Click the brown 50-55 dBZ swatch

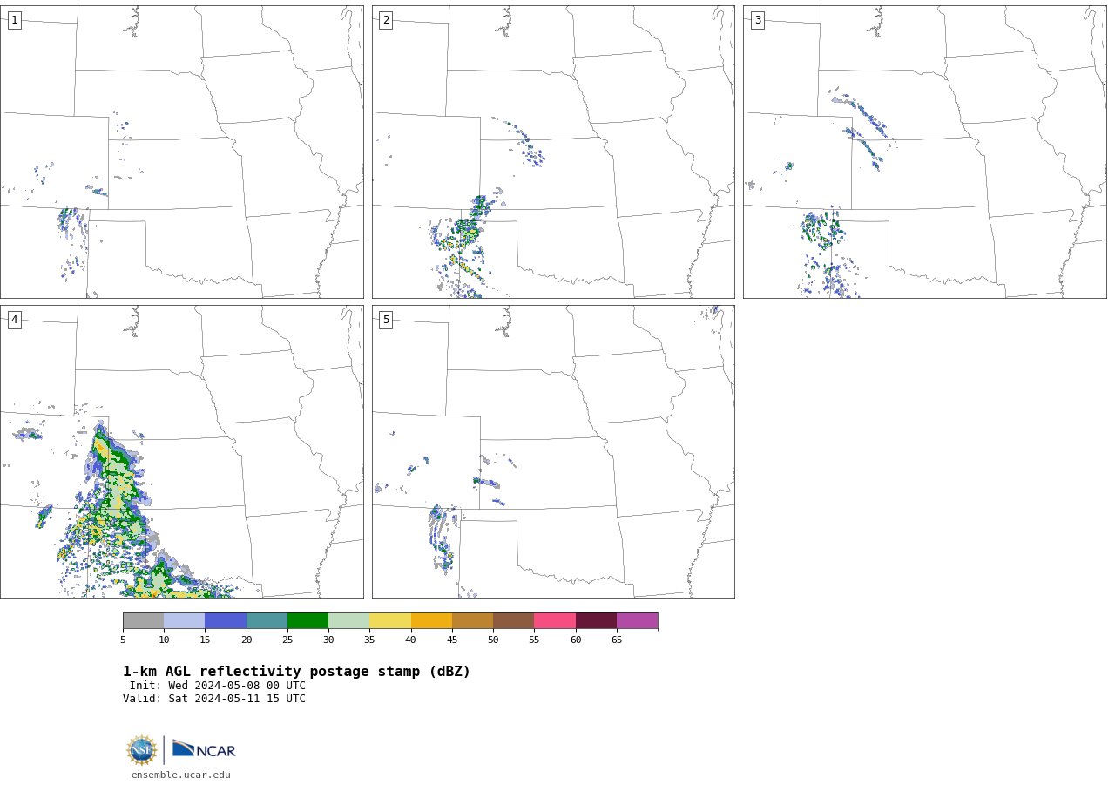(514, 621)
